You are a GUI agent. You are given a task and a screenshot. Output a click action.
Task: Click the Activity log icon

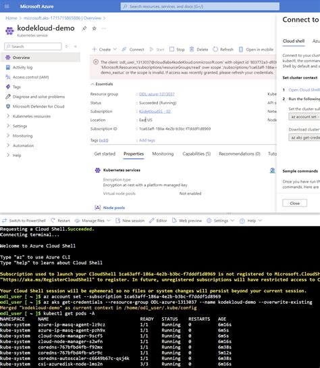(x=8, y=68)
